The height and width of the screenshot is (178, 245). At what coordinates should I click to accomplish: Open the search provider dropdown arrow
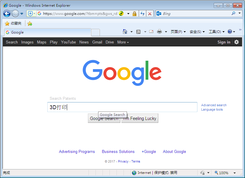(x=239, y=13)
